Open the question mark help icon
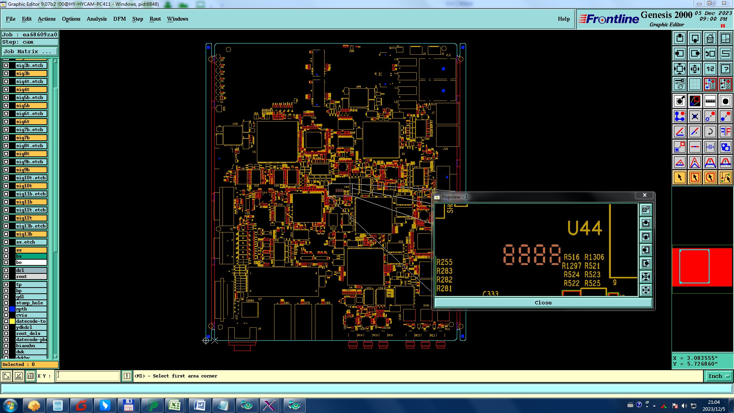Screen dimensions: 734x413 725,69
